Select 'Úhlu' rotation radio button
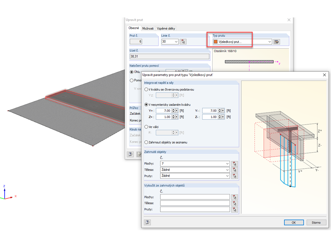 pos(132,72)
